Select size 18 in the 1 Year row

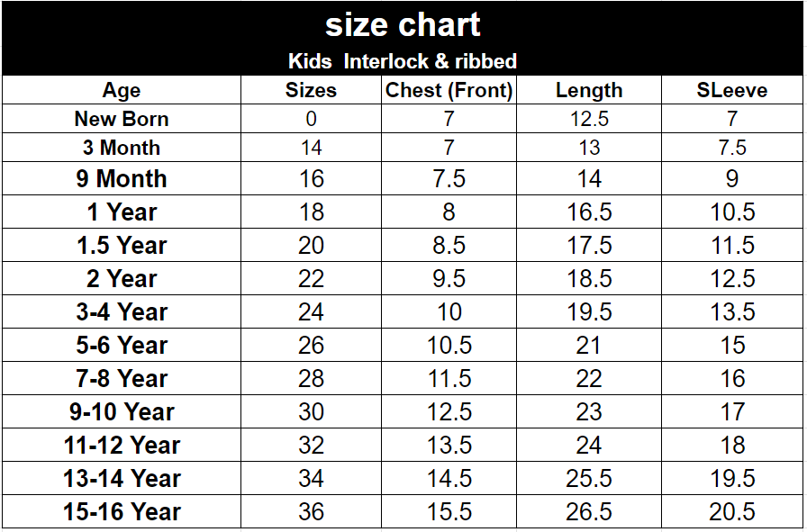click(x=311, y=212)
